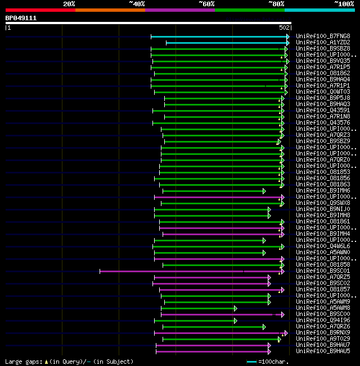Click the long purple alignment bar for B9SC01
Viewport: 360px width, 366px height.
[x=192, y=272]
